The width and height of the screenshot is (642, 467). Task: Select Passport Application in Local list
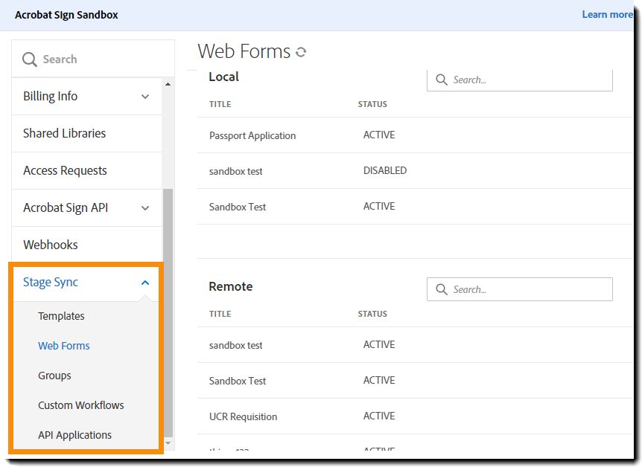252,135
